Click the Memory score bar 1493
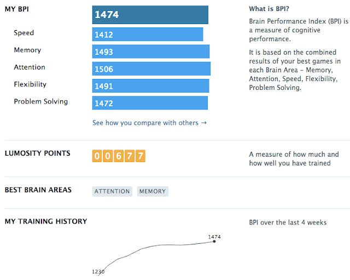 tap(151, 52)
